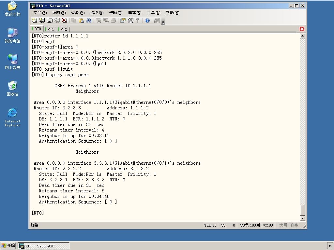Click 'network 3.3.3.0 0.0.0.255' line
This screenshot has height=250, width=334.
tap(129, 52)
